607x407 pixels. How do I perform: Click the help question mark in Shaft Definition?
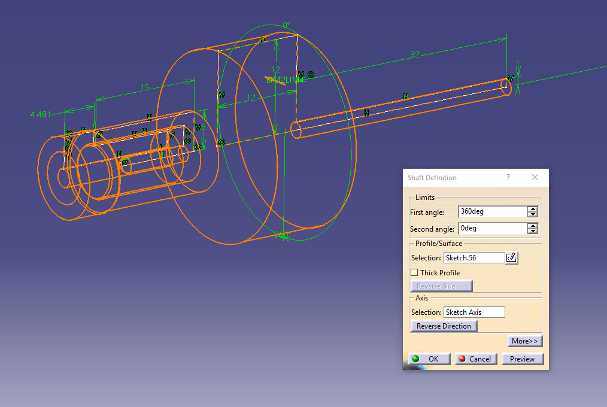508,177
